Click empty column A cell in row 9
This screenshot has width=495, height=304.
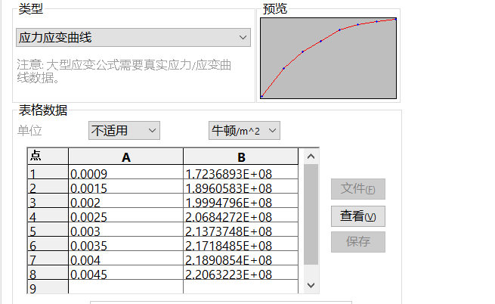(x=125, y=288)
